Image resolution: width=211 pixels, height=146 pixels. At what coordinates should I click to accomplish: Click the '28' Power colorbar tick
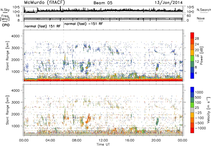197,38
